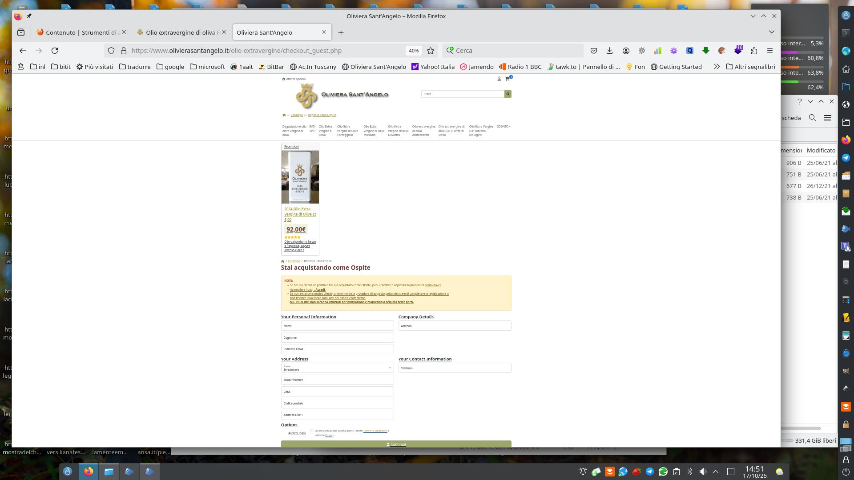Click the green download arrow extension icon

[706, 51]
